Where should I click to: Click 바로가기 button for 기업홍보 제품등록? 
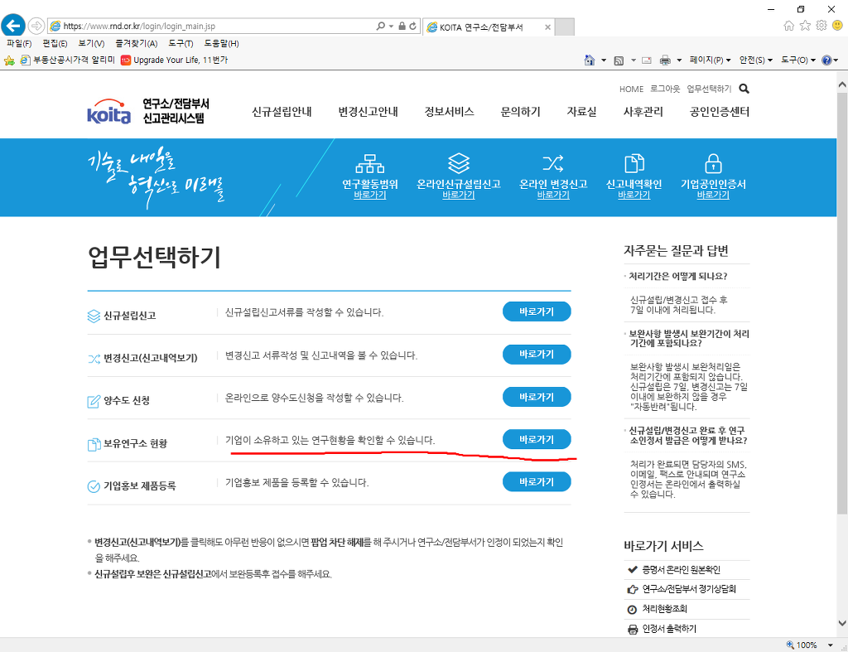pyautogui.click(x=537, y=481)
